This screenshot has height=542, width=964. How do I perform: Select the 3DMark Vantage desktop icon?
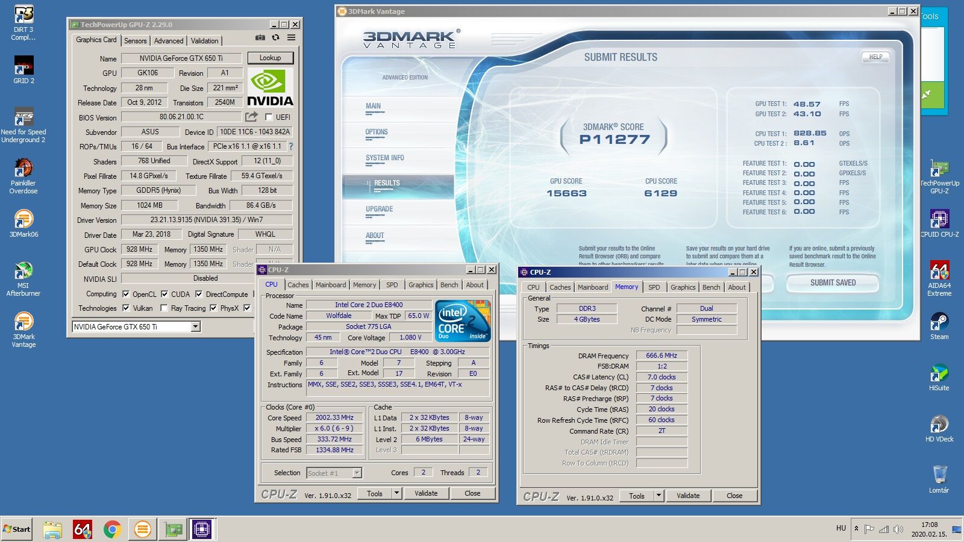point(23,330)
